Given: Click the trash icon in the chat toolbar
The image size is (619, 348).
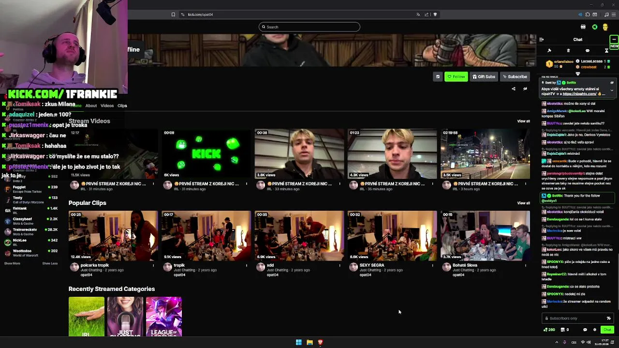Looking at the screenshot, I should tap(568, 50).
